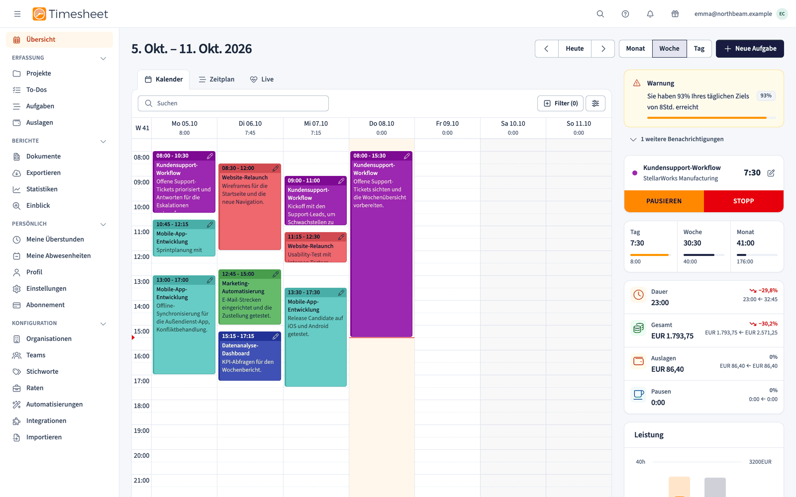
Task: Click the Neue Aufgabe button
Action: click(750, 49)
